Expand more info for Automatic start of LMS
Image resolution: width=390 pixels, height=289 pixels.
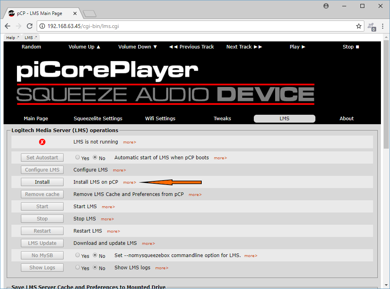(x=220, y=158)
